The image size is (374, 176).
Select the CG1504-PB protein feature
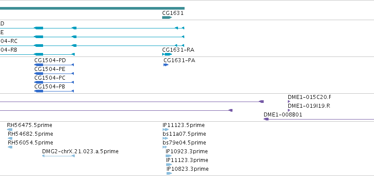coord(54,91)
